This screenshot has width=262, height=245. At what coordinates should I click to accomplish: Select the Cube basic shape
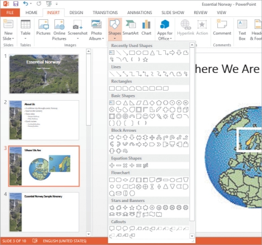click(186, 110)
